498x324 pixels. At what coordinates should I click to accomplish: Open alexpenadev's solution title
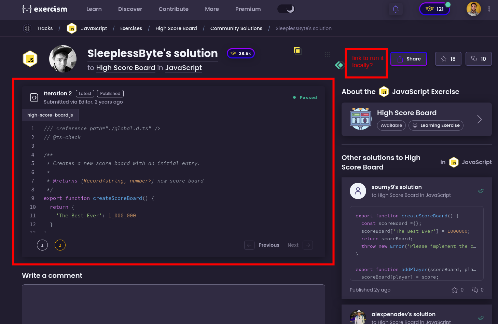pyautogui.click(x=403, y=314)
